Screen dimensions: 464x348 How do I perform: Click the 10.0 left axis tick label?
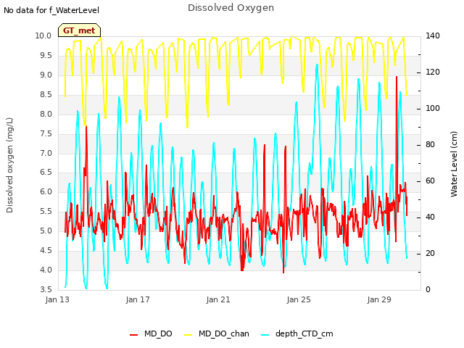pos(43,36)
